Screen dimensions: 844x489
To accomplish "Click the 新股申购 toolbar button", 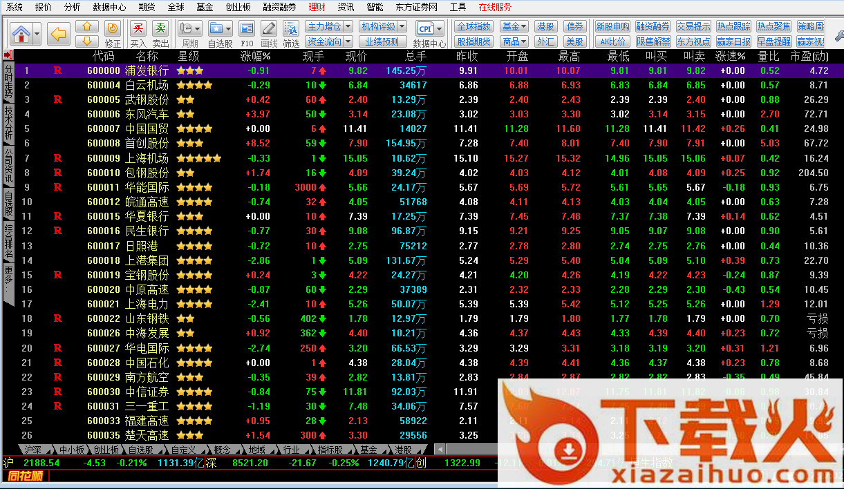I will point(613,26).
